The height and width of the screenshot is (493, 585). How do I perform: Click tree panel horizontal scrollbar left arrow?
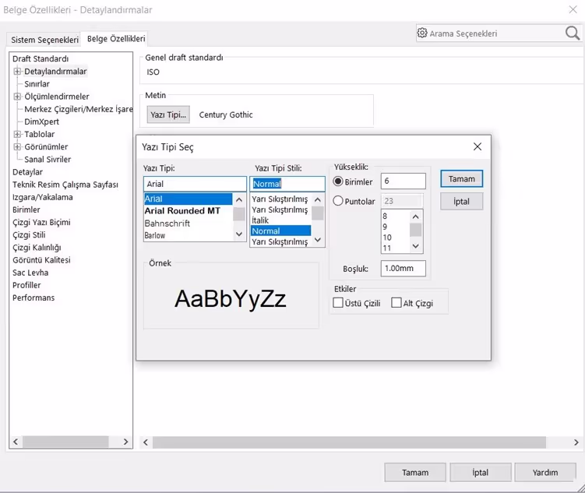(16, 442)
